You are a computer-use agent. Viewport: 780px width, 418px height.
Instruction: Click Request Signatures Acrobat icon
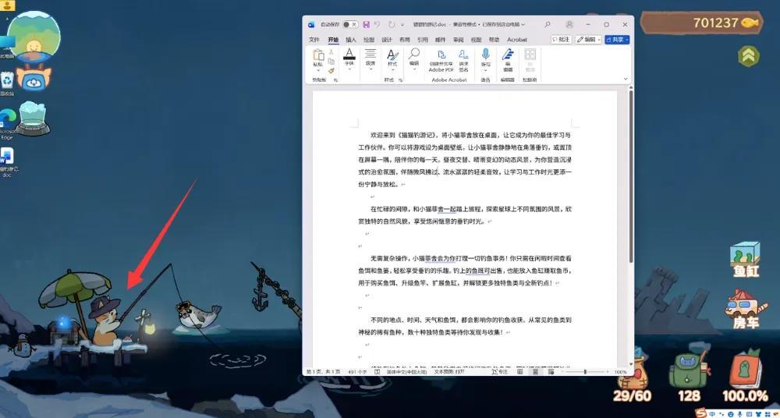[463, 58]
